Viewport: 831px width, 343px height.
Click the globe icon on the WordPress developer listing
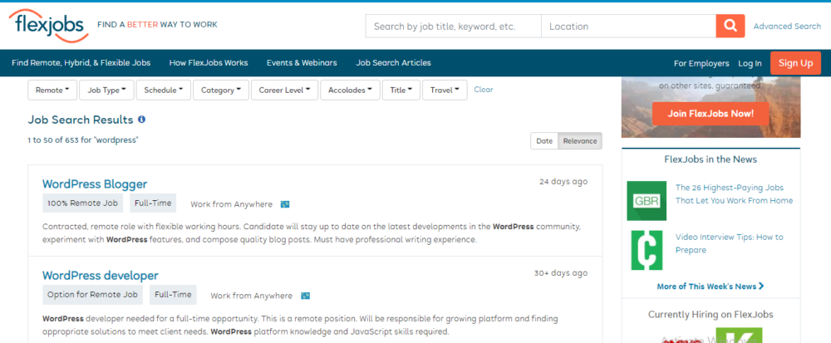[x=305, y=296]
